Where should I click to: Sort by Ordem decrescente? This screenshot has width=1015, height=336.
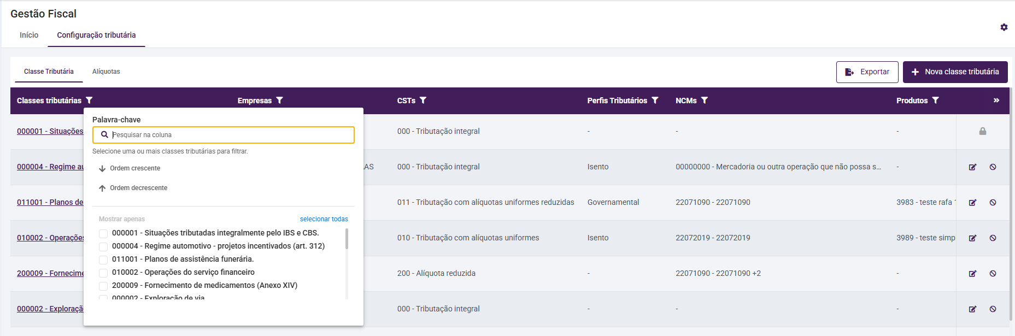click(138, 188)
